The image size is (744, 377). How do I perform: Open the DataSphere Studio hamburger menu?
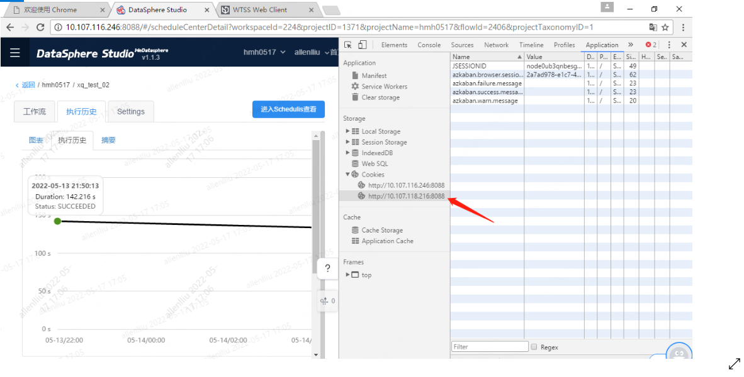click(14, 52)
